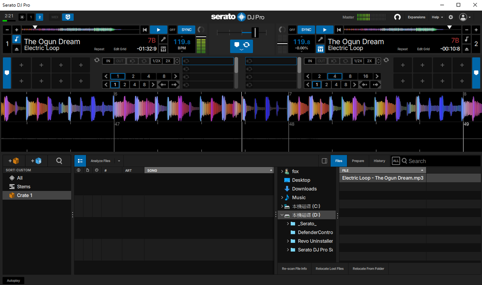Open the headphone recording icon near Master
The height and width of the screenshot is (285, 482).
(397, 17)
